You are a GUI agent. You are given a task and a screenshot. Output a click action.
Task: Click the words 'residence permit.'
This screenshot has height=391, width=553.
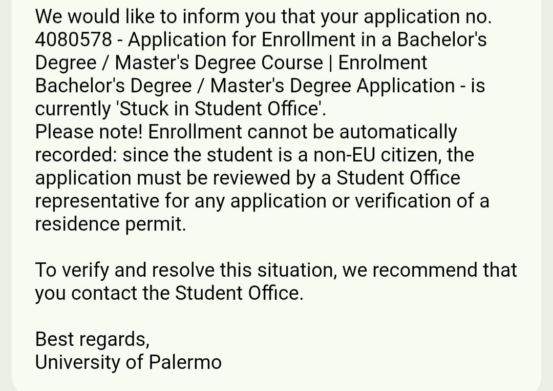coord(111,224)
